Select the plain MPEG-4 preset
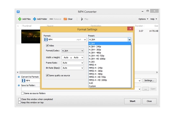This screenshot has width=176, height=119. [x=110, y=65]
